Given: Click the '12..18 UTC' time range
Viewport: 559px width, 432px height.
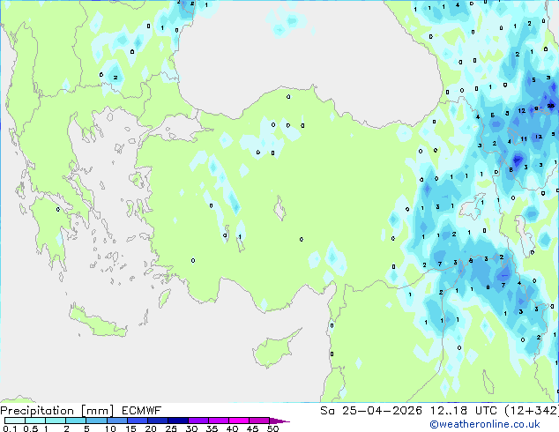Looking at the screenshot, I should click(464, 411).
